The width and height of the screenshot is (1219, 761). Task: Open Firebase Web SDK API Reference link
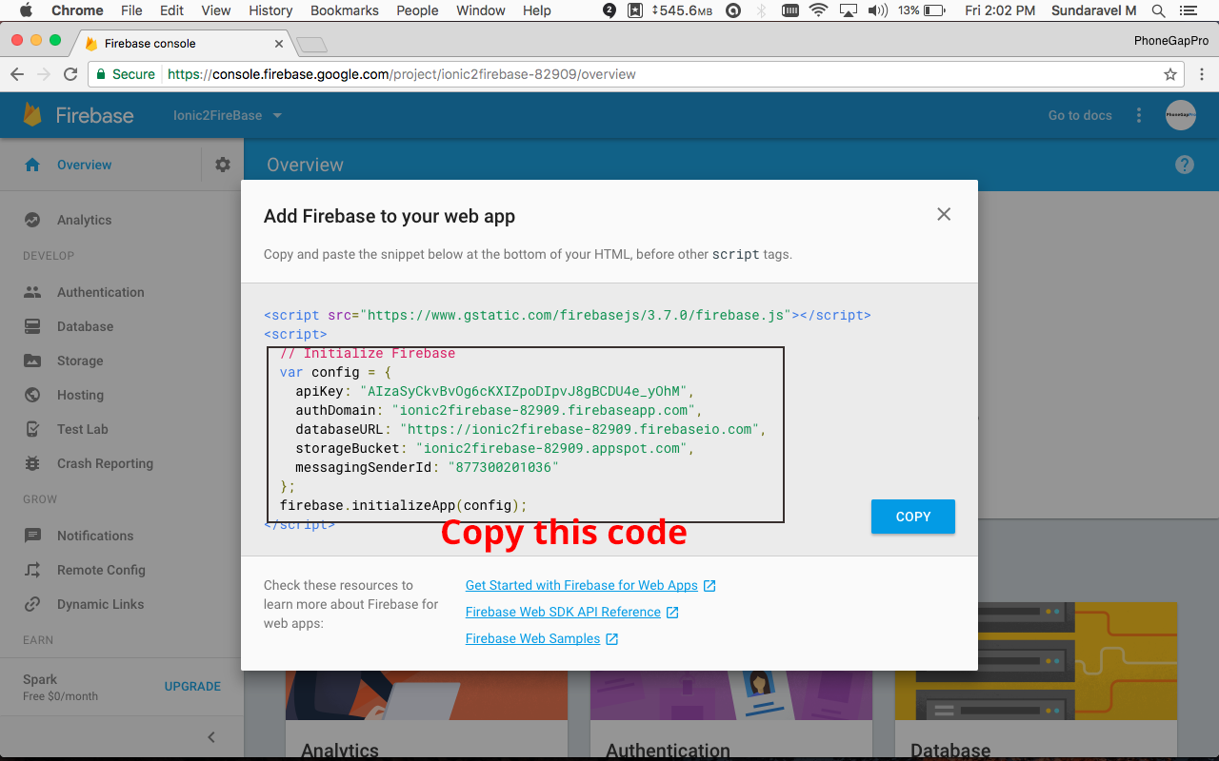[563, 612]
